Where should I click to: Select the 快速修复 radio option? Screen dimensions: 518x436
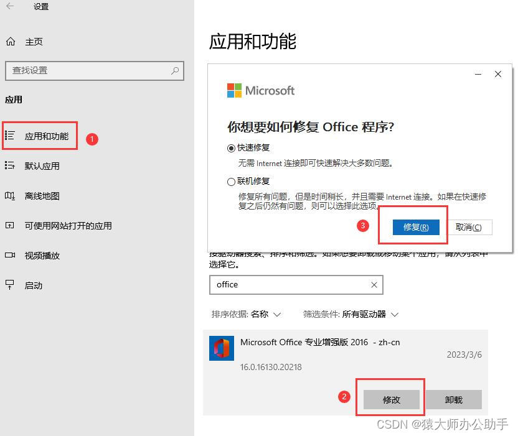pos(231,148)
